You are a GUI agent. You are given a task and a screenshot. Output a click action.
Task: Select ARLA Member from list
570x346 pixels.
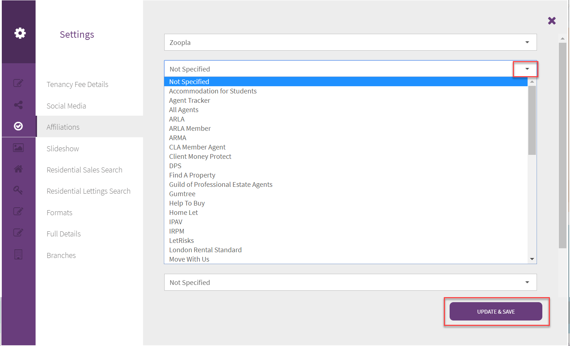pos(346,128)
